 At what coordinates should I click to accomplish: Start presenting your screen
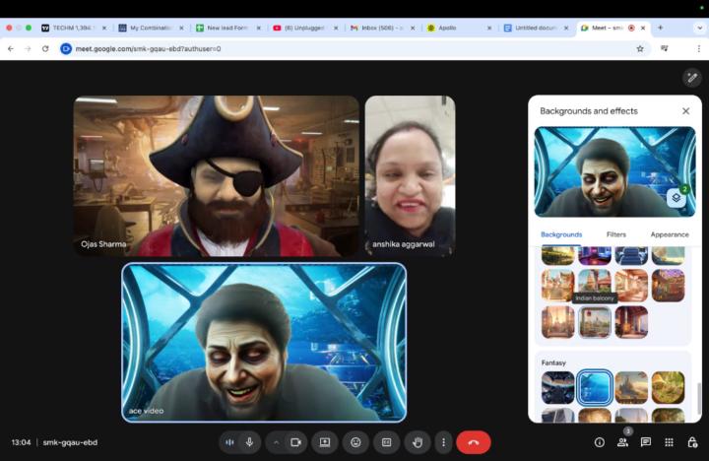324,442
